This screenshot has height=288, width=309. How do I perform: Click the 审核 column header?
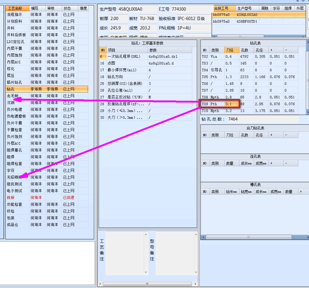tap(54, 8)
